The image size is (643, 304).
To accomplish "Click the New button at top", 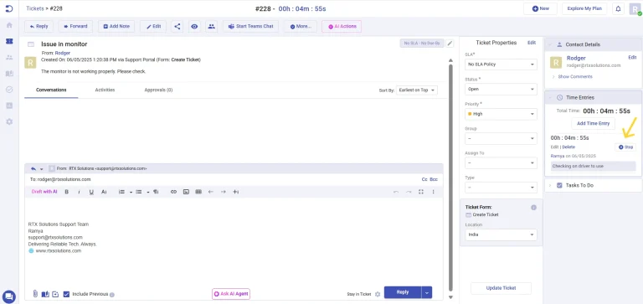I will (540, 8).
